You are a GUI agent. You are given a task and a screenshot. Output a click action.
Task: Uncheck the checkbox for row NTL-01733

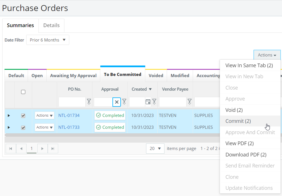(23, 127)
